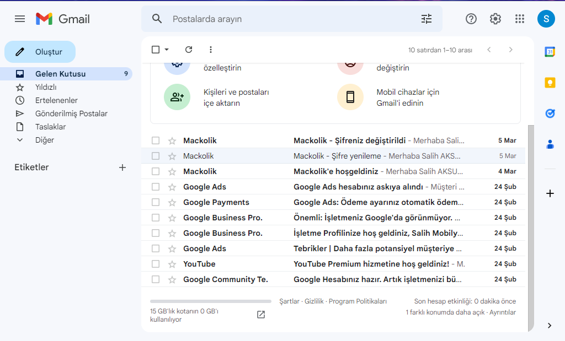565x341 pixels.
Task: Open the Gizlilik link
Action: [x=314, y=301]
